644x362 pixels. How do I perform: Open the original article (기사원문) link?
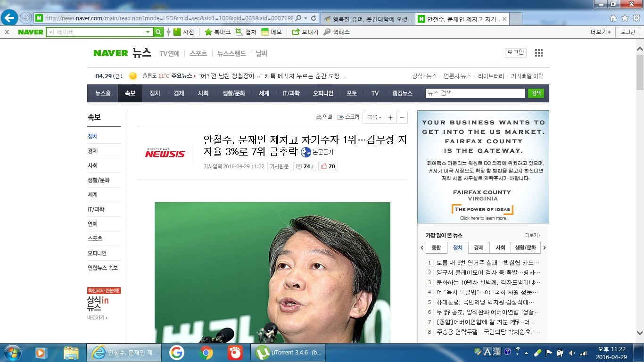pos(279,166)
